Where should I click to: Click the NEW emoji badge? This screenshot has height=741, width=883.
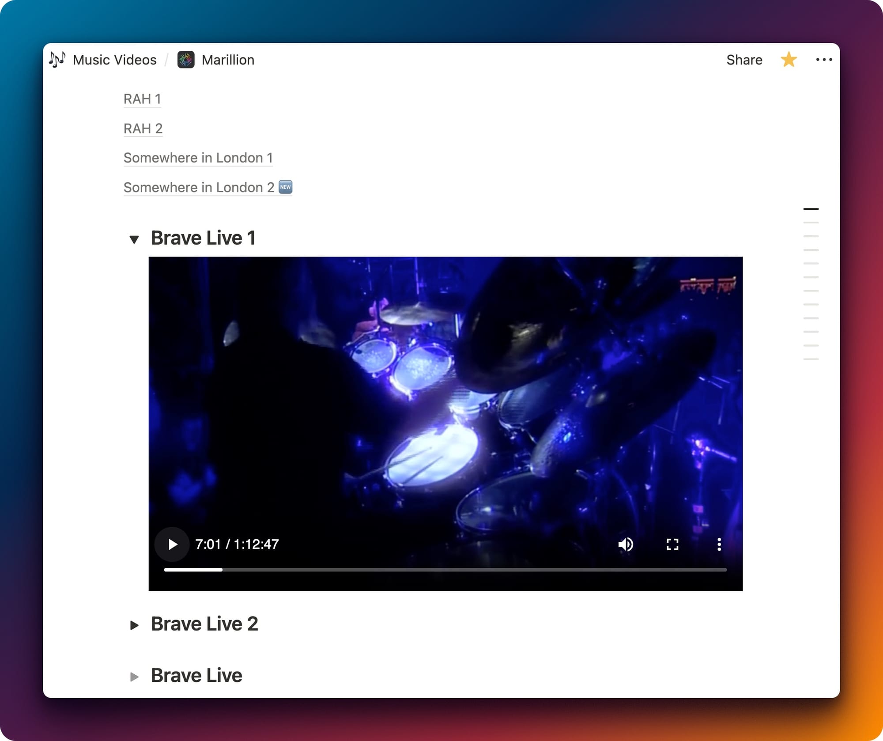(286, 187)
